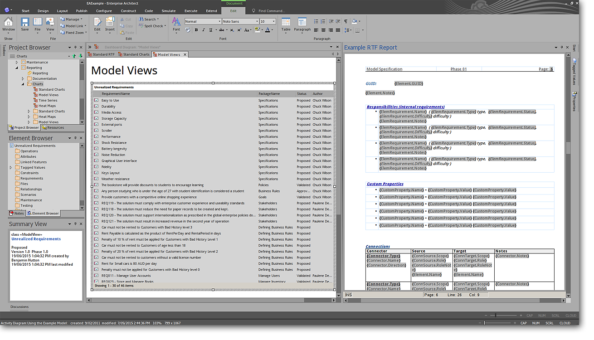594x340 pixels.
Task: Click the checkbox icon beside Media Access row
Action: click(x=96, y=112)
